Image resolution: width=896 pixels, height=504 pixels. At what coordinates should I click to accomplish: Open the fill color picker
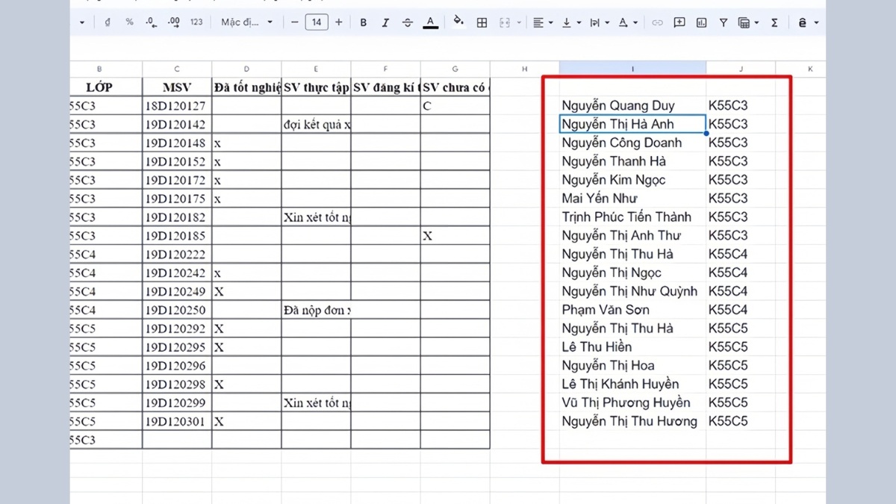click(458, 22)
